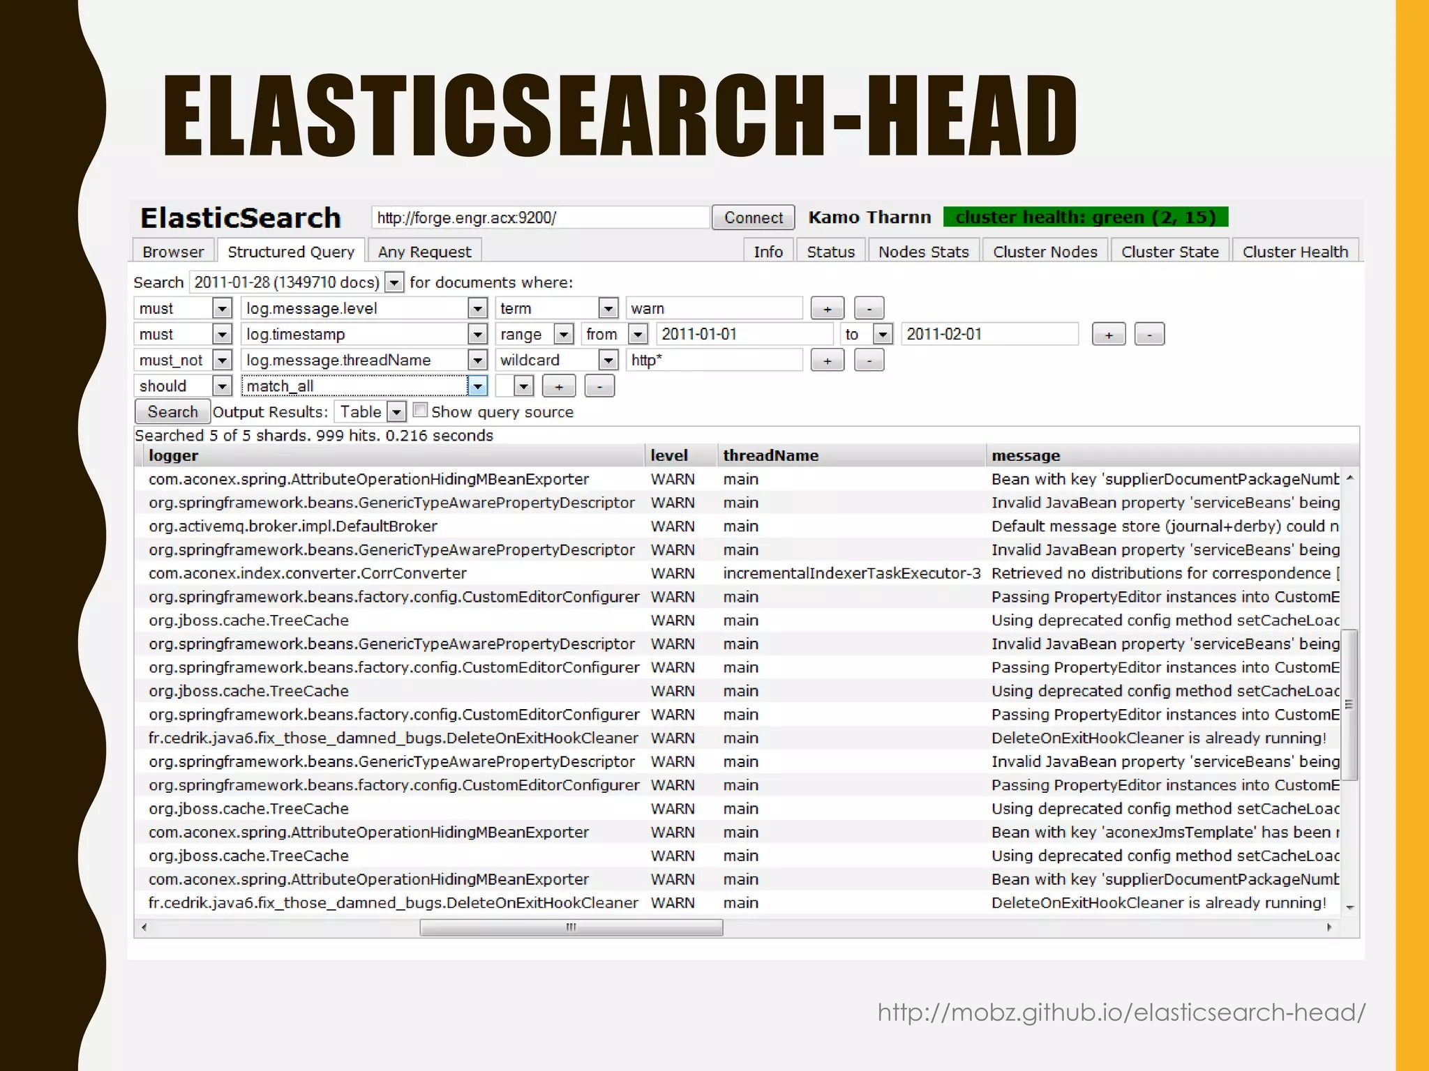Open the 'to' range bound dropdown
This screenshot has width=1429, height=1071.
point(883,335)
